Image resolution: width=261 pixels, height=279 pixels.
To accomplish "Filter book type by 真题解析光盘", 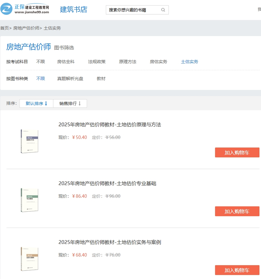I will point(70,79).
